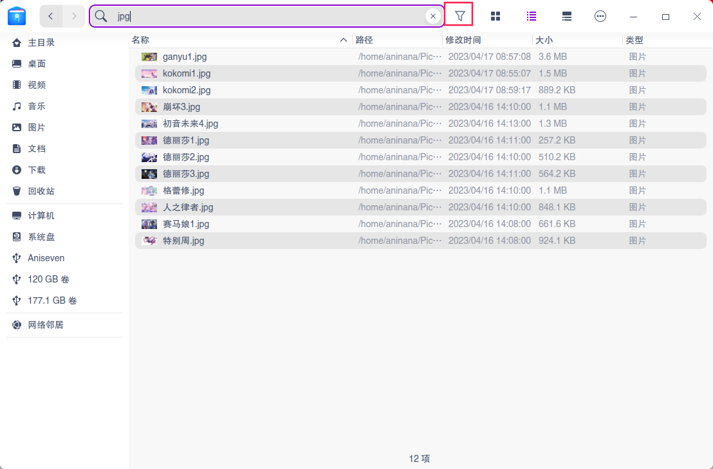This screenshot has width=713, height=469.
Task: Navigate back with the left arrow
Action: [51, 16]
